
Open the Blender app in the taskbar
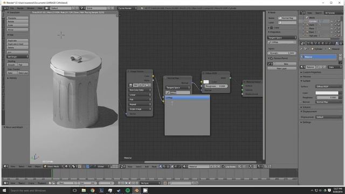136,190
